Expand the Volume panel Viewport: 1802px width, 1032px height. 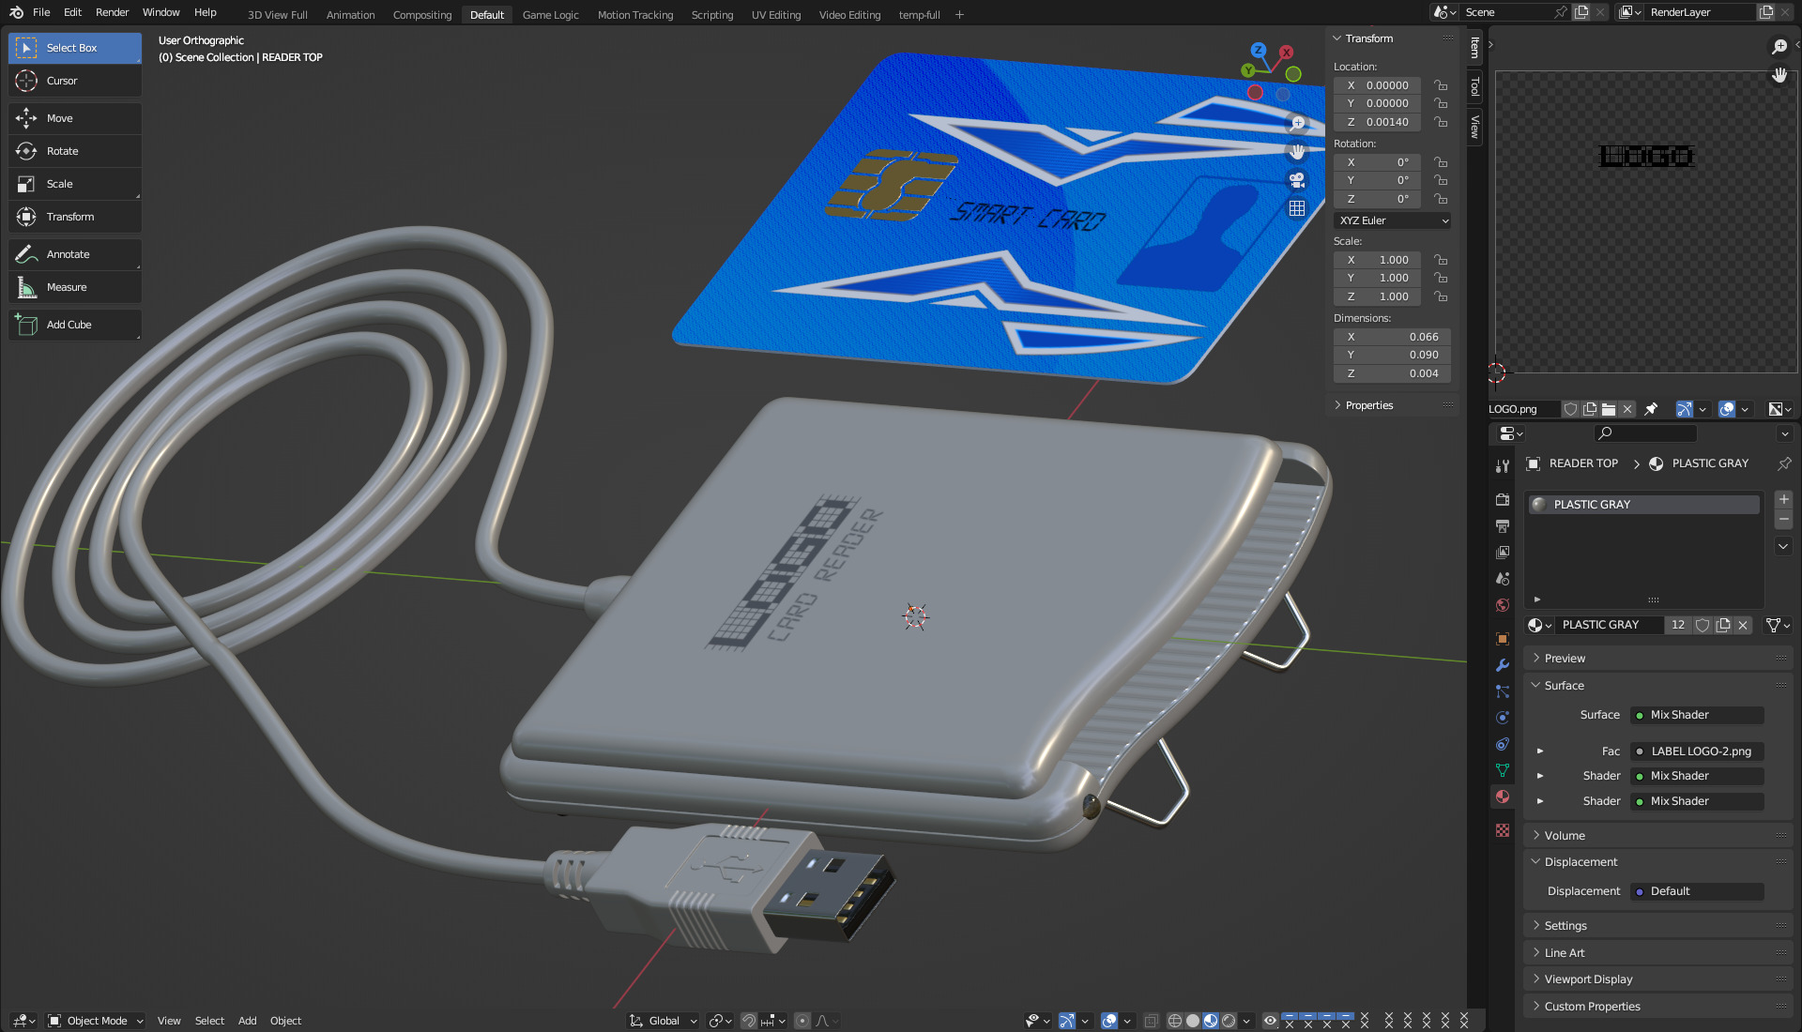point(1657,836)
